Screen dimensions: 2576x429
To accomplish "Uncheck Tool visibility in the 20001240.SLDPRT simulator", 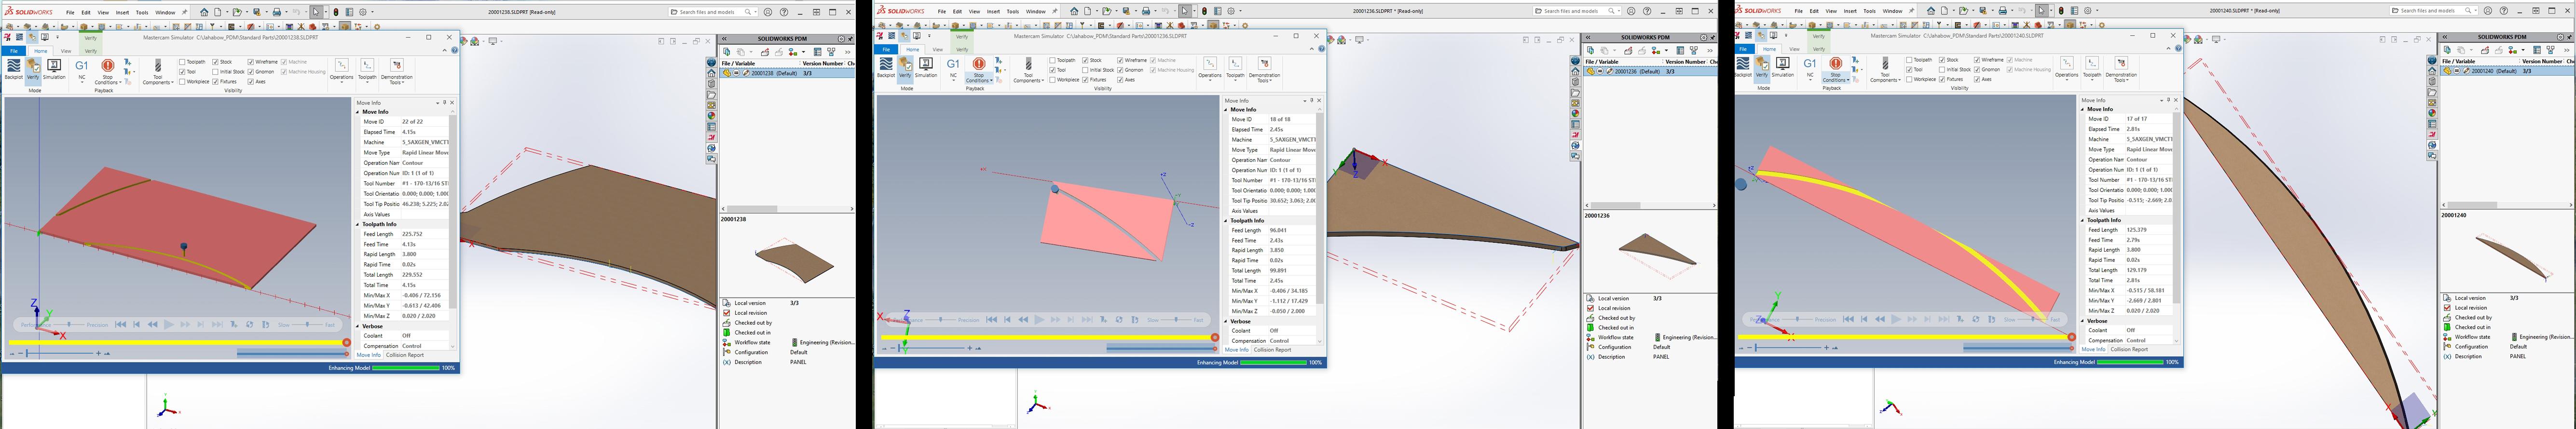I will coord(1909,70).
